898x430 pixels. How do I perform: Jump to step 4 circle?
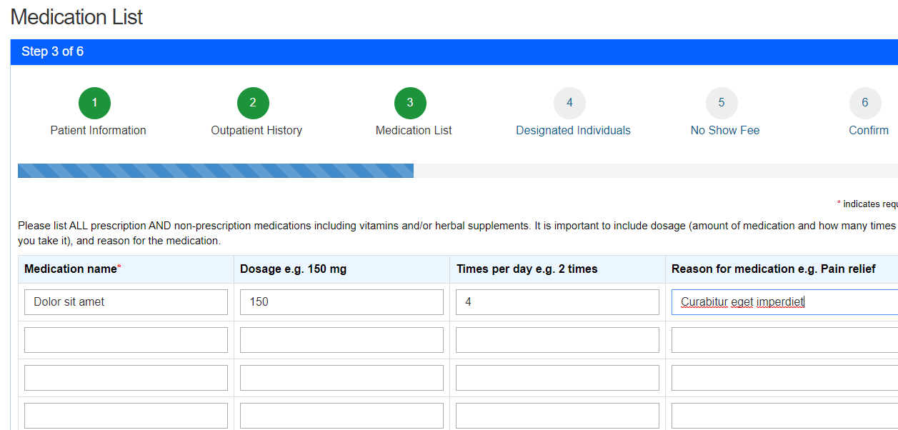[x=569, y=103]
